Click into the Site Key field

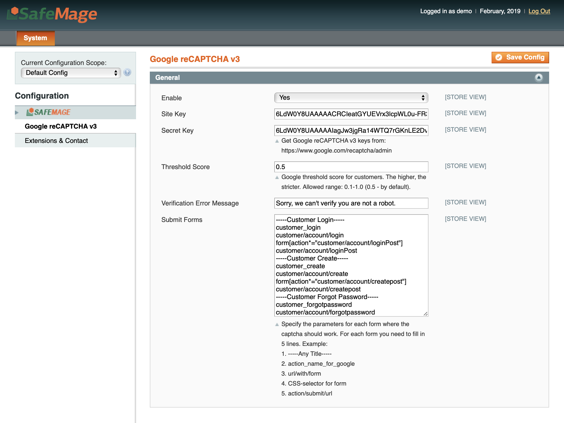tap(351, 114)
